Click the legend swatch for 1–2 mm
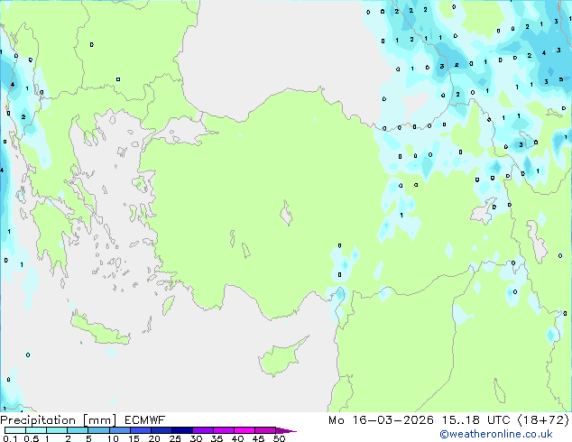 [x=57, y=430]
